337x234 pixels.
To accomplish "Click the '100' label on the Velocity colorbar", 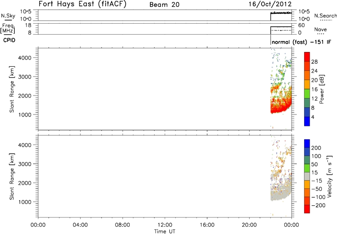I will point(316,156).
